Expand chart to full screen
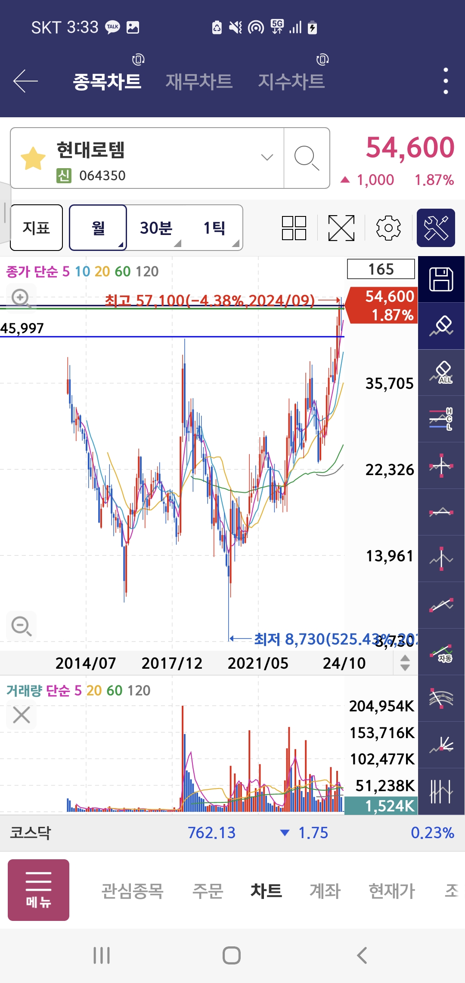465x983 pixels. coord(341,228)
